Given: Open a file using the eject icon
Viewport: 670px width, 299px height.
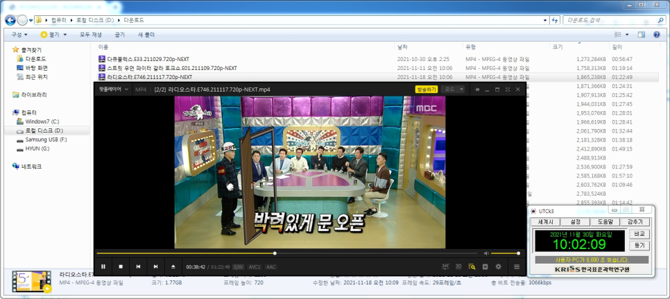Looking at the screenshot, I should point(173,266).
